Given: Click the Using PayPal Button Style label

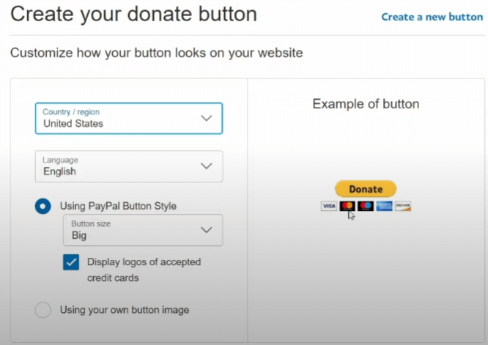Looking at the screenshot, I should (118, 207).
